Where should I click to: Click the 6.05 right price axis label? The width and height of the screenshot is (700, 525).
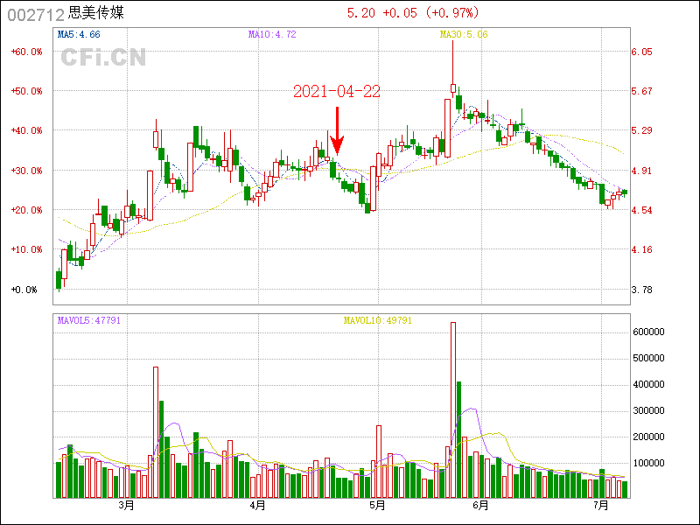(642, 52)
